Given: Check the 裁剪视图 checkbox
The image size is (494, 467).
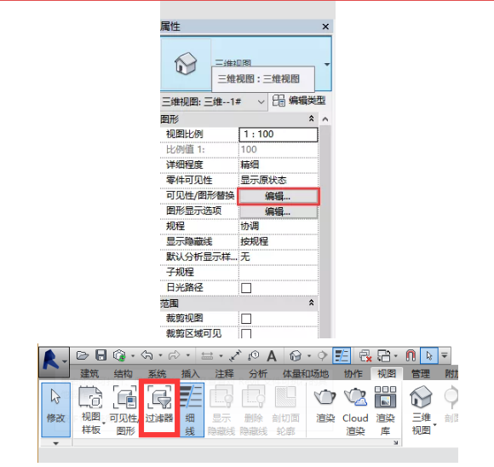Looking at the screenshot, I should click(246, 319).
